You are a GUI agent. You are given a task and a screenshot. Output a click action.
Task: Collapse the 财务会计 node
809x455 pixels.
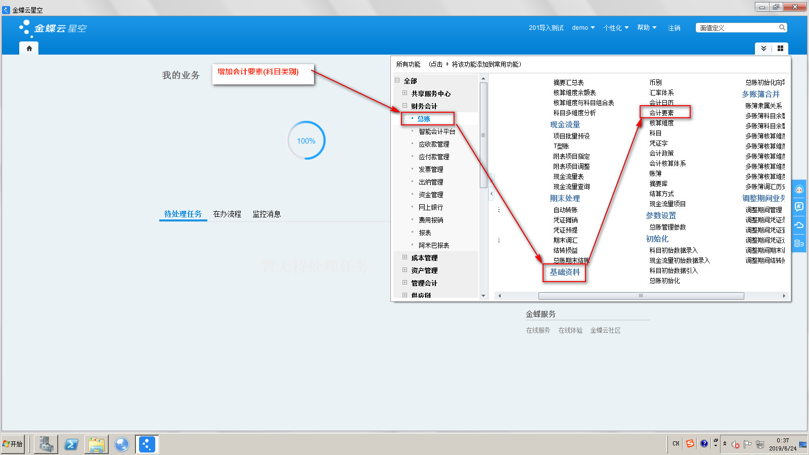[404, 105]
